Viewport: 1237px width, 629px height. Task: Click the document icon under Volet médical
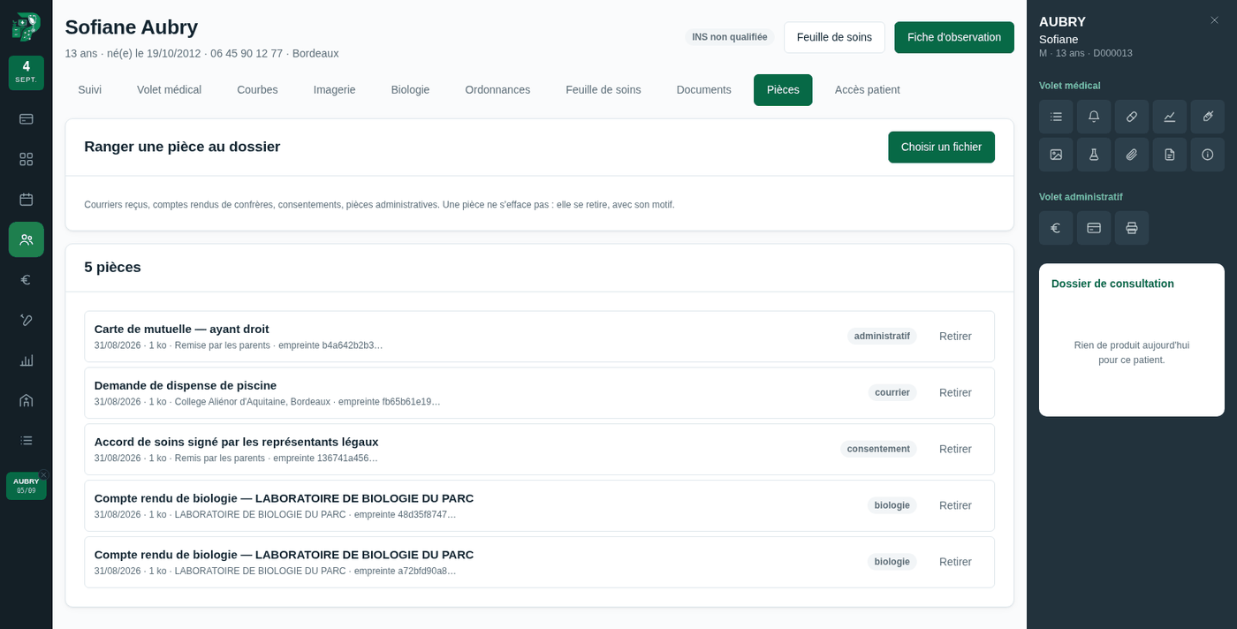[1170, 155]
